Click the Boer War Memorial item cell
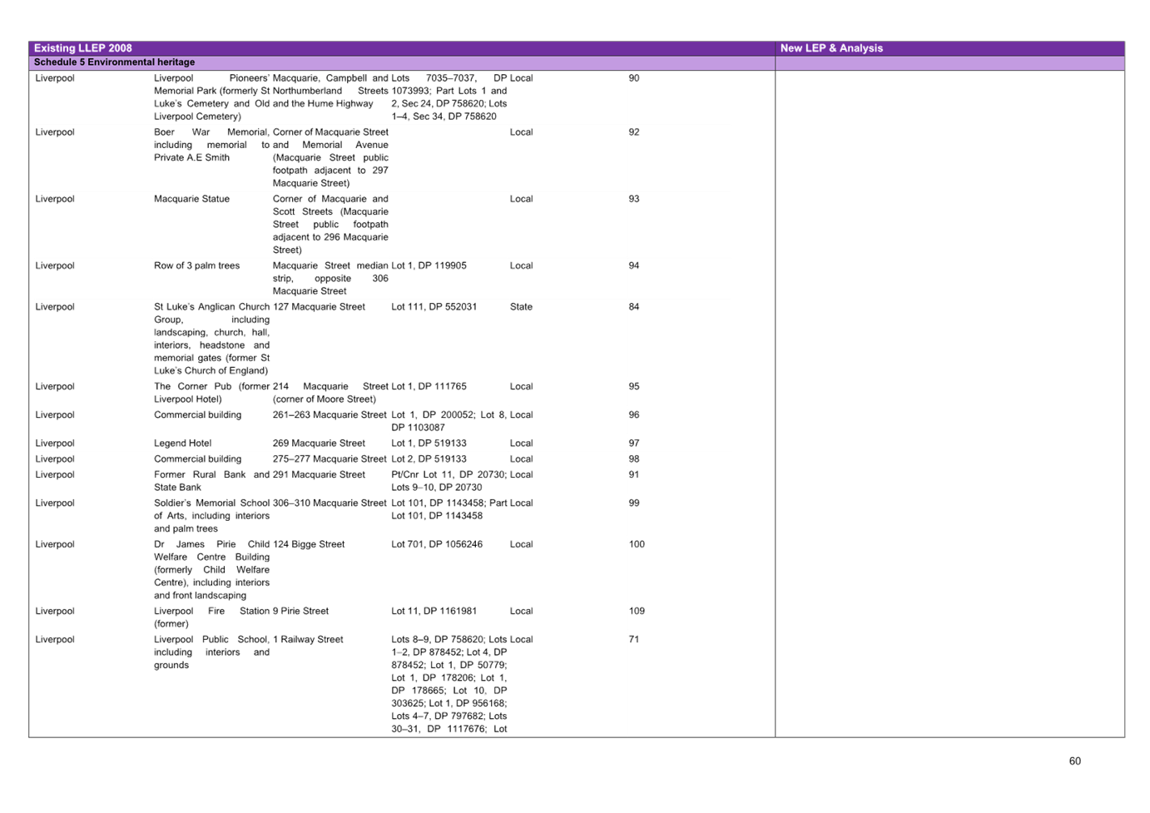Image resolution: width=1150 pixels, height=813 pixels. click(211, 145)
